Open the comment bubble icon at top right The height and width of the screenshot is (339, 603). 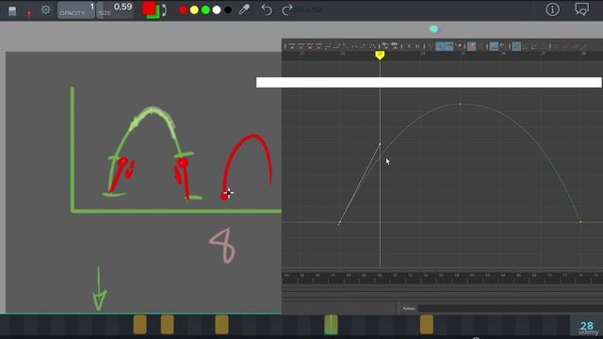[x=582, y=8]
